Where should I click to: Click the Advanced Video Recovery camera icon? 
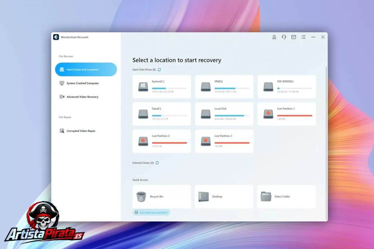pyautogui.click(x=62, y=97)
